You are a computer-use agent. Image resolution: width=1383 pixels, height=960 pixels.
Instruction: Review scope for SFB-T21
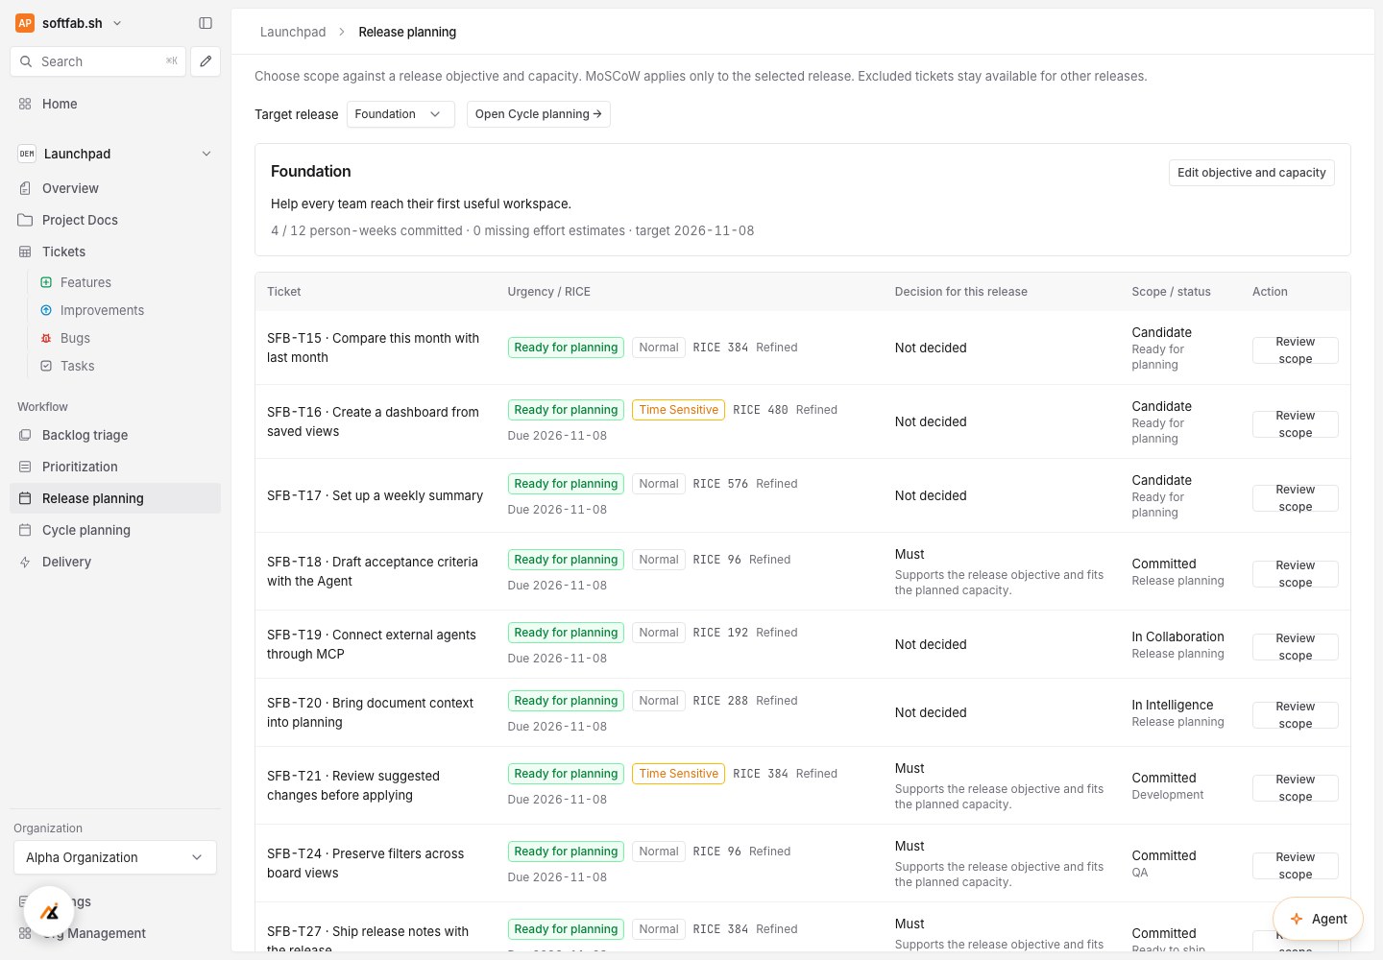click(x=1295, y=788)
